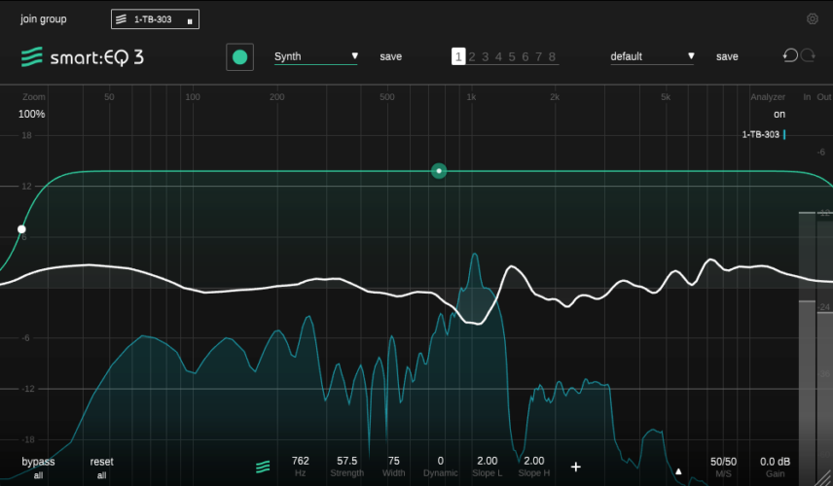This screenshot has height=486, width=833.
Task: Click the smart filter stripes icon in parameter bar
Action: click(263, 467)
